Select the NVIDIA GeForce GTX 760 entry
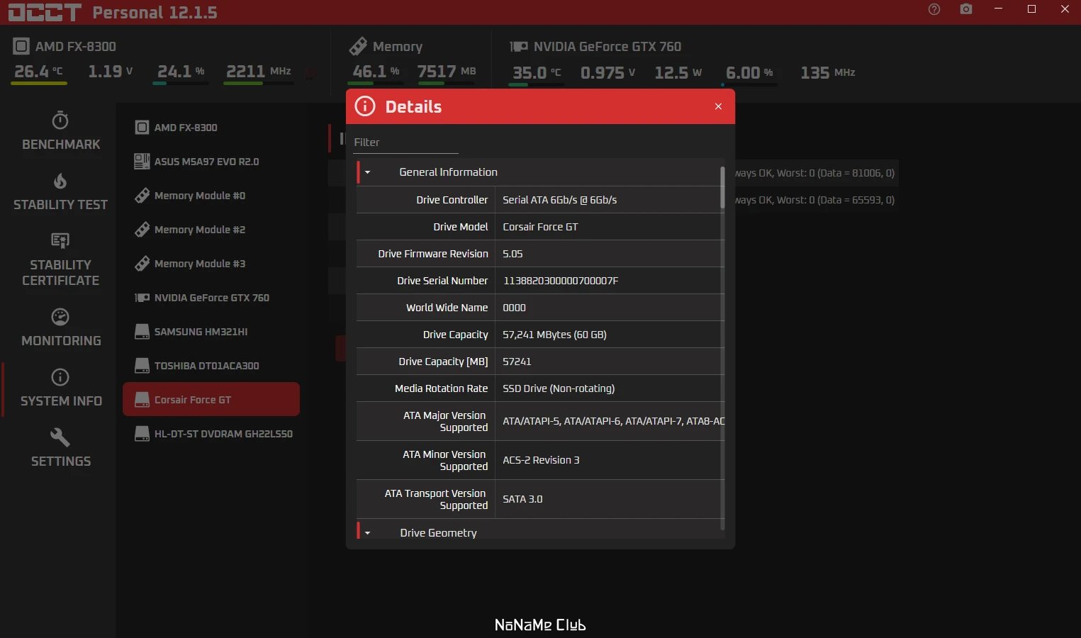 click(211, 298)
